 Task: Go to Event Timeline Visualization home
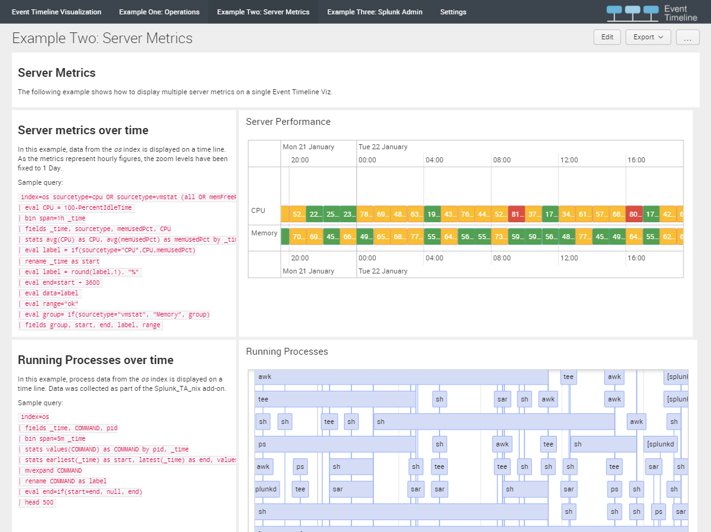pos(56,11)
